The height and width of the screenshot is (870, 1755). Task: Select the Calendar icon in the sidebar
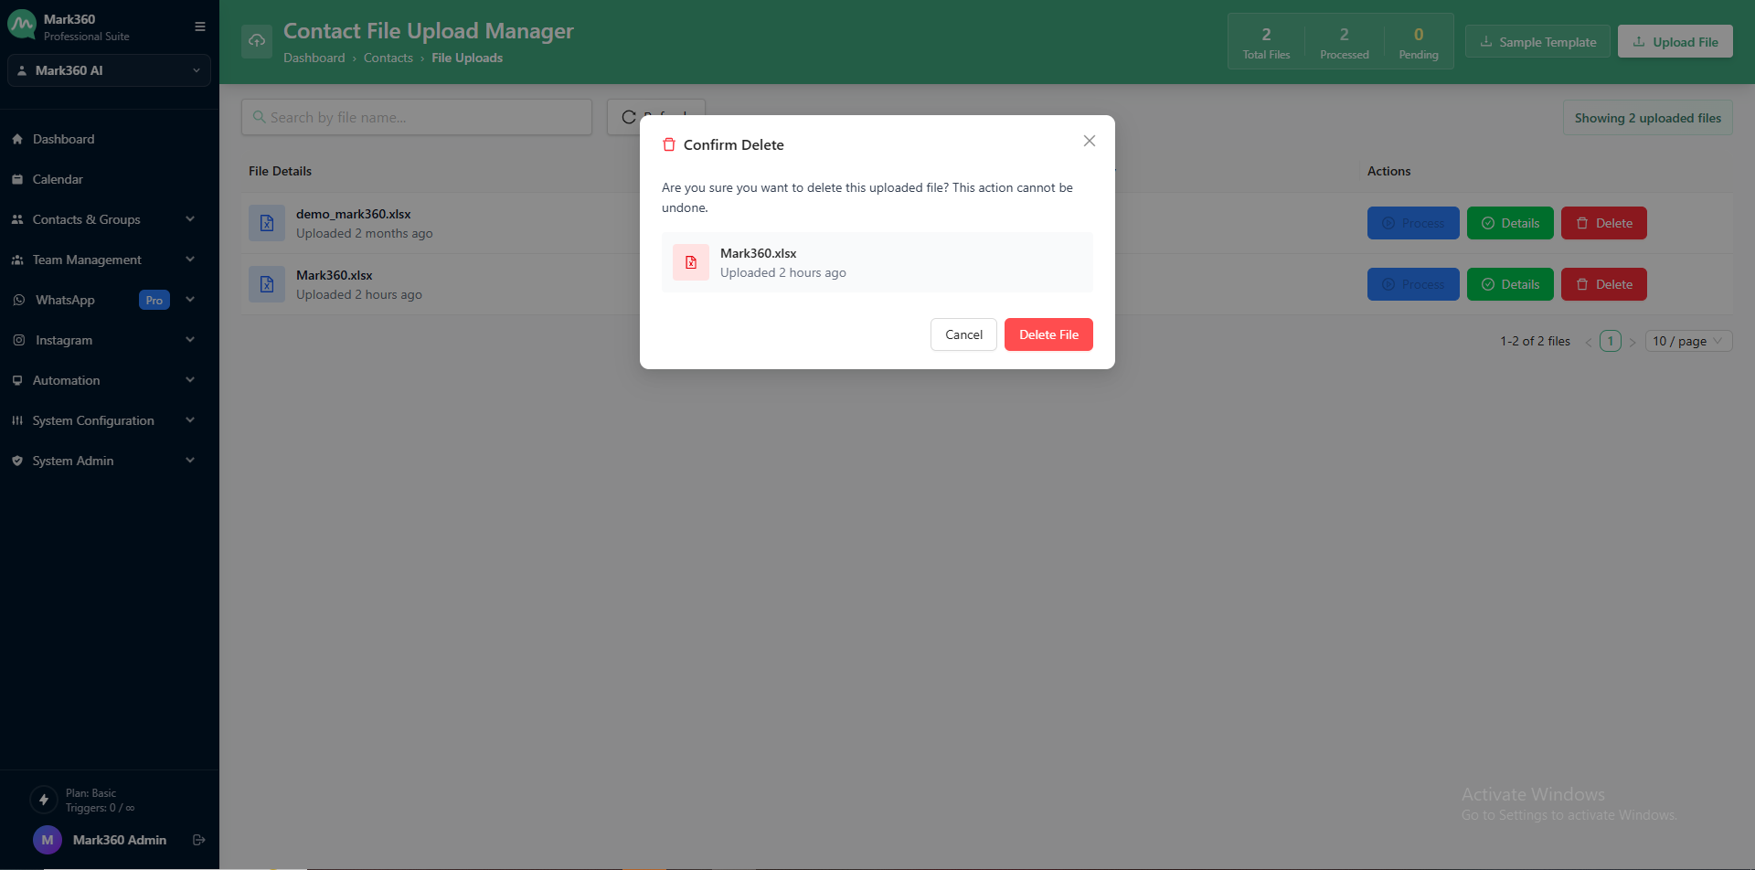pos(18,178)
